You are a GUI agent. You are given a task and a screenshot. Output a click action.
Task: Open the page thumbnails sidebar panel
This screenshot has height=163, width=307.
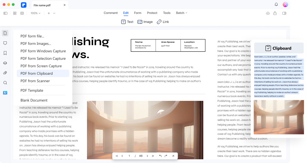[5, 33]
